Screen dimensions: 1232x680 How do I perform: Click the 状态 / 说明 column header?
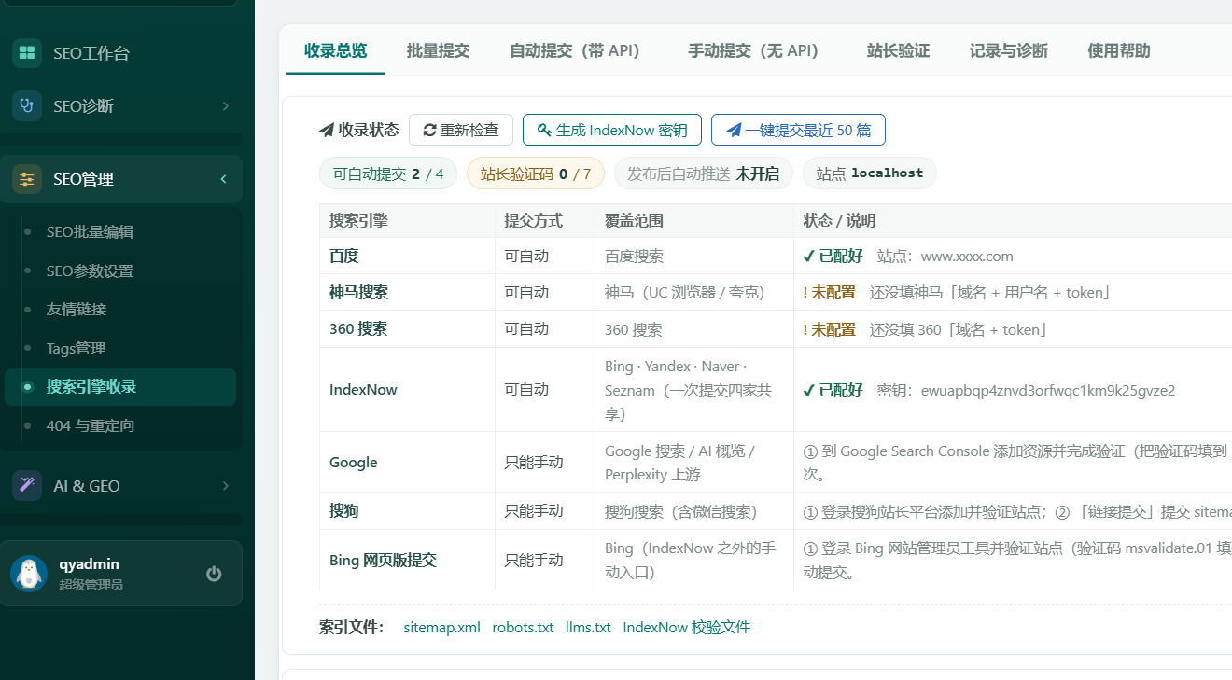coord(839,220)
